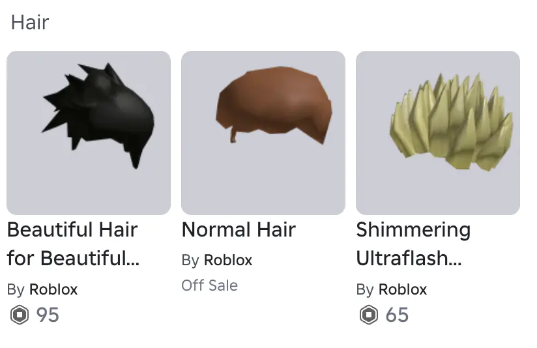This screenshot has height=348, width=537.
Task: Click 'By' label under Shimmering Ultraflash
Action: click(x=365, y=290)
